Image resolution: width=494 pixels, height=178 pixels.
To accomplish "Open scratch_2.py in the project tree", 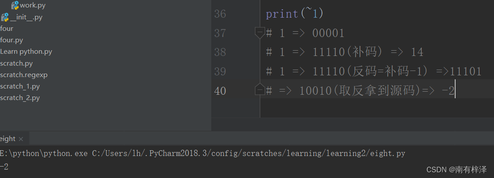I will (x=20, y=98).
